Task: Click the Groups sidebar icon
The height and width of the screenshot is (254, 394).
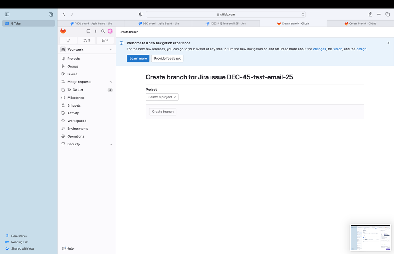Action: 63,66
